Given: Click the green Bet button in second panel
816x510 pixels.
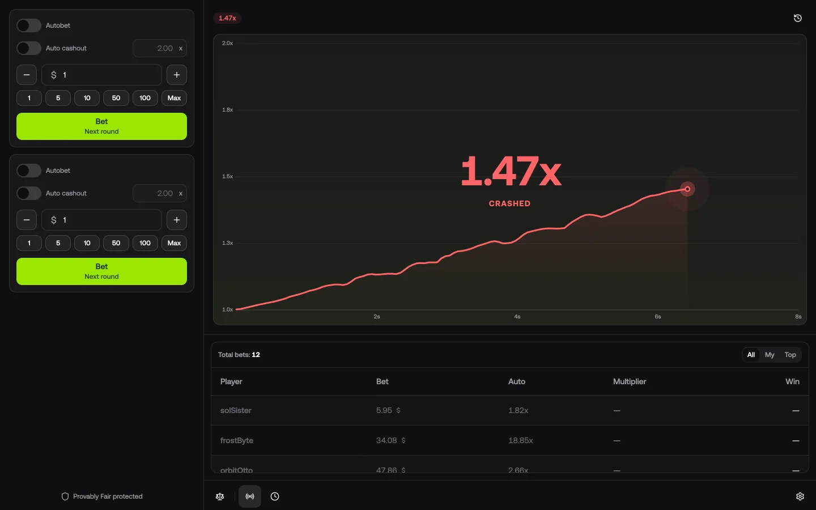Looking at the screenshot, I should pos(101,271).
